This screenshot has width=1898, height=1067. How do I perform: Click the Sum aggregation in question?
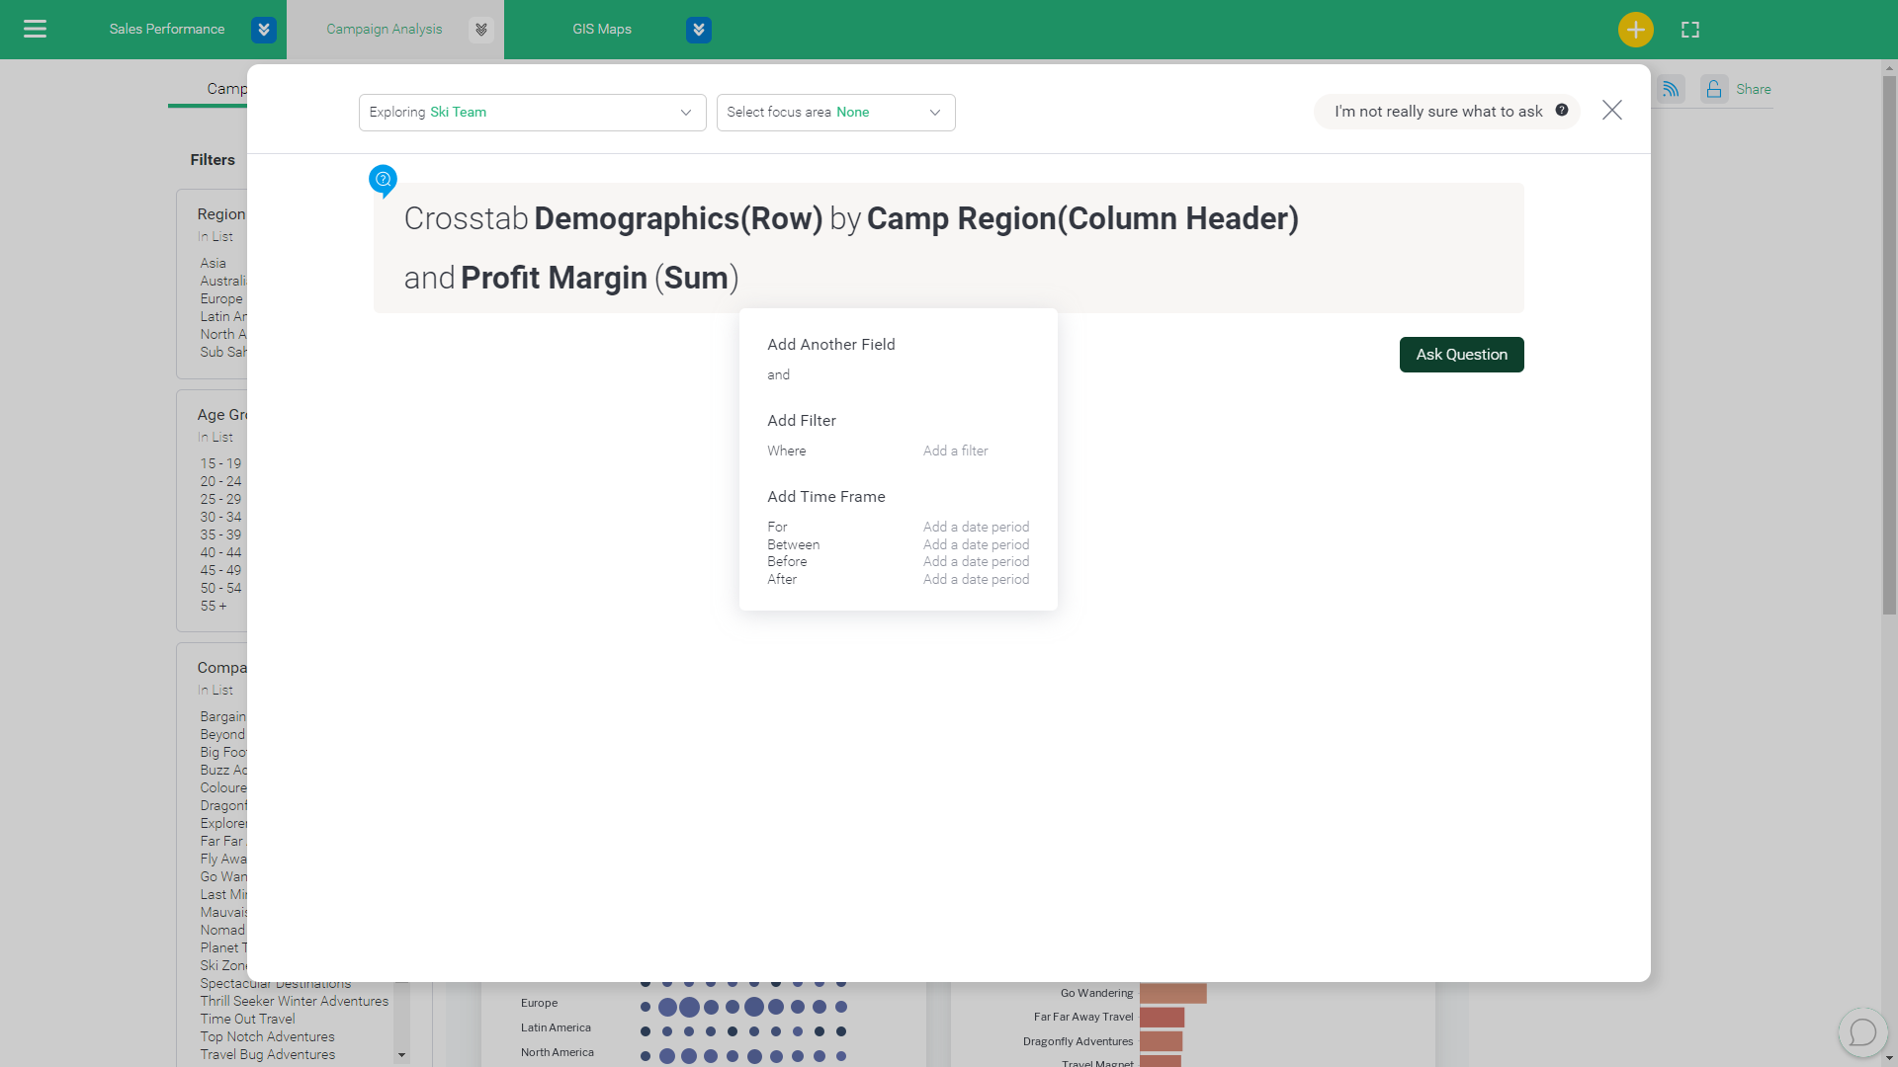(x=696, y=278)
